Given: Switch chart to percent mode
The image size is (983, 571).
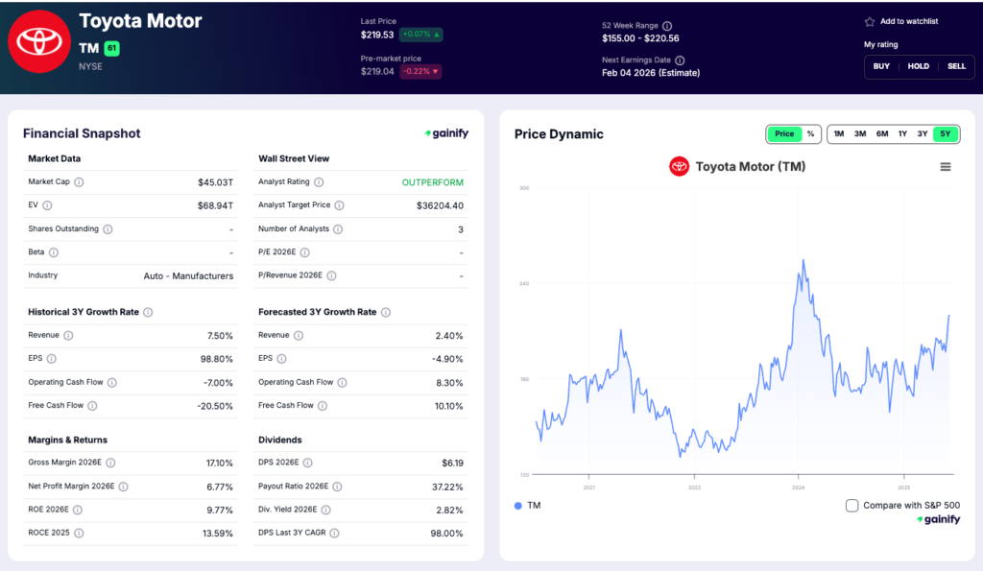Looking at the screenshot, I should 810,134.
